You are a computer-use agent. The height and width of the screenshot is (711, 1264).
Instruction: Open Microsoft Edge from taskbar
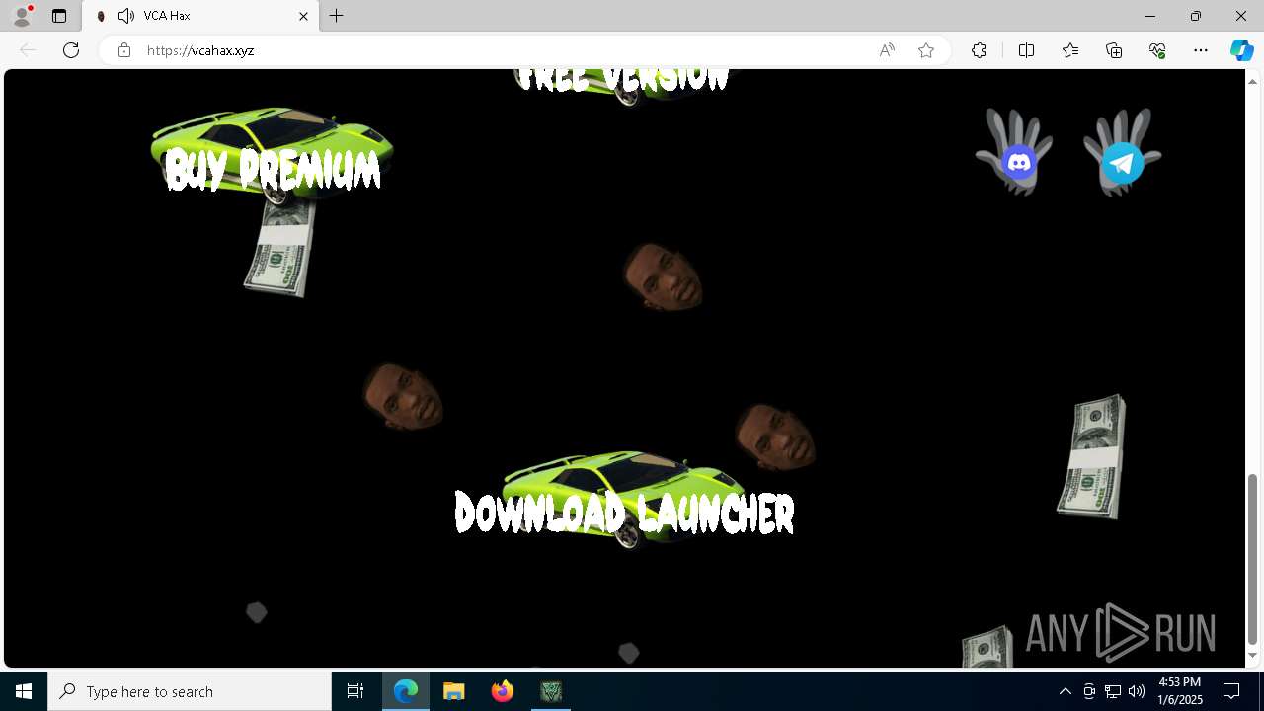click(x=406, y=691)
